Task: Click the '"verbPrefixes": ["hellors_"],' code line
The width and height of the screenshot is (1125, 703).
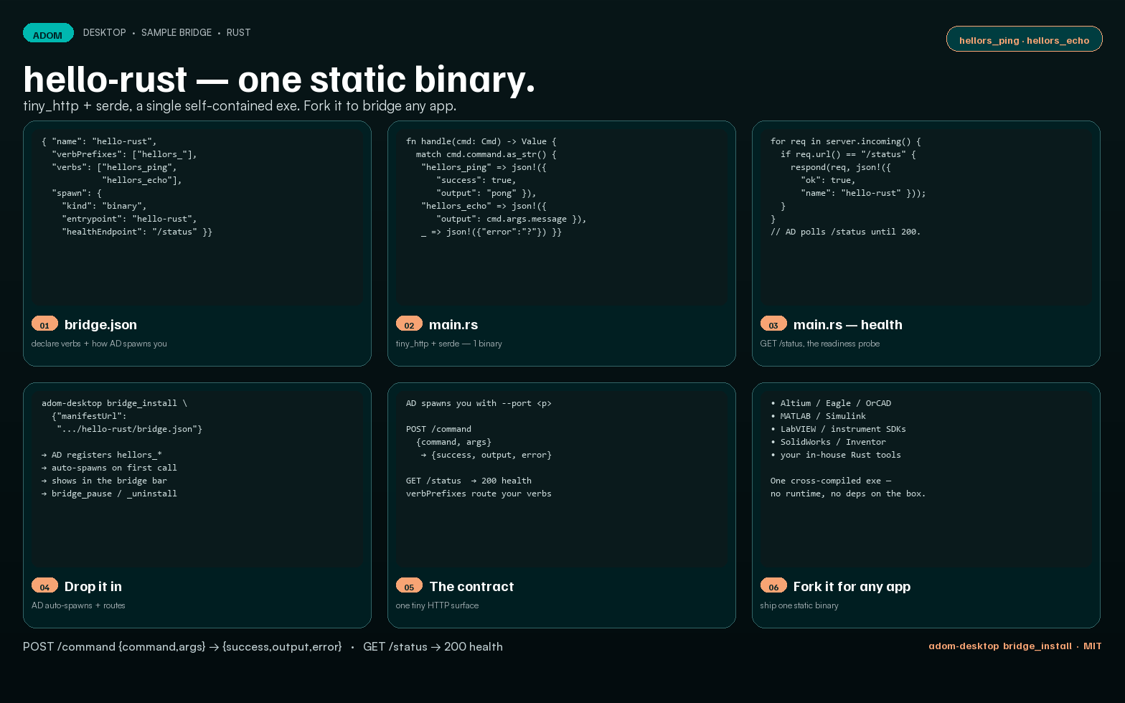Action: coord(124,154)
